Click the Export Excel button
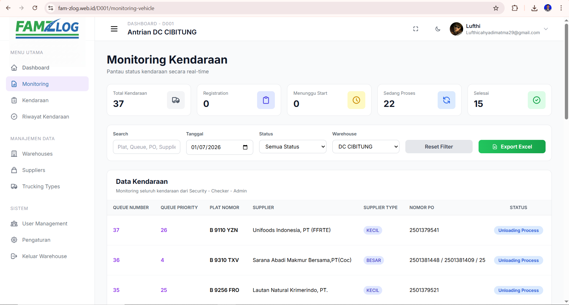Image resolution: width=569 pixels, height=305 pixels. click(512, 146)
